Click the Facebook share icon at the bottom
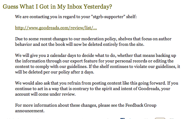The height and width of the screenshot is (119, 185). click(x=123, y=118)
